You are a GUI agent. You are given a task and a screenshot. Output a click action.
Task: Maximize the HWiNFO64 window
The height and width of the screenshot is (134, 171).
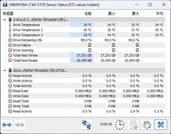pyautogui.click(x=150, y=4)
